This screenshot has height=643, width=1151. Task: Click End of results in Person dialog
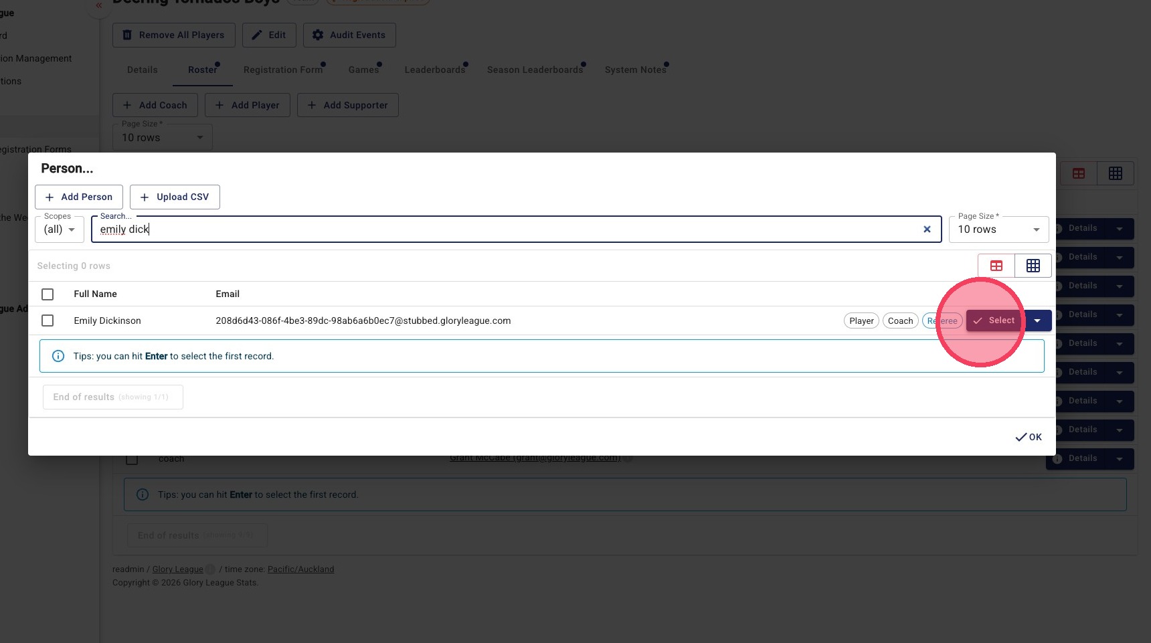[x=112, y=397]
